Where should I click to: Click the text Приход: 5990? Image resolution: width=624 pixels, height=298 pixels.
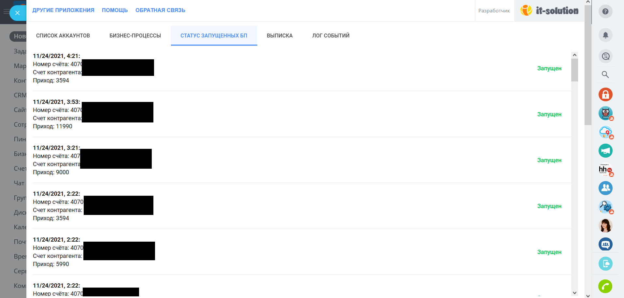(51, 264)
